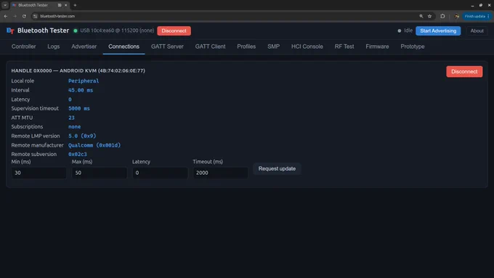
Task: Click the Latency input field
Action: 160,173
